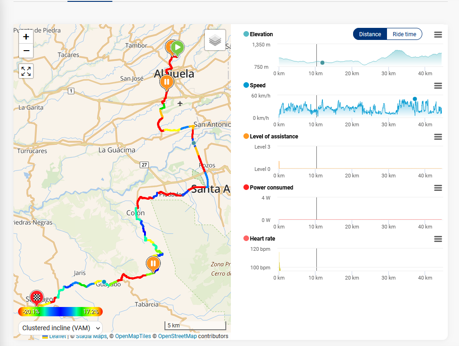Open the Elevation chart hamburger menu
This screenshot has height=346, width=459.
coord(438,35)
